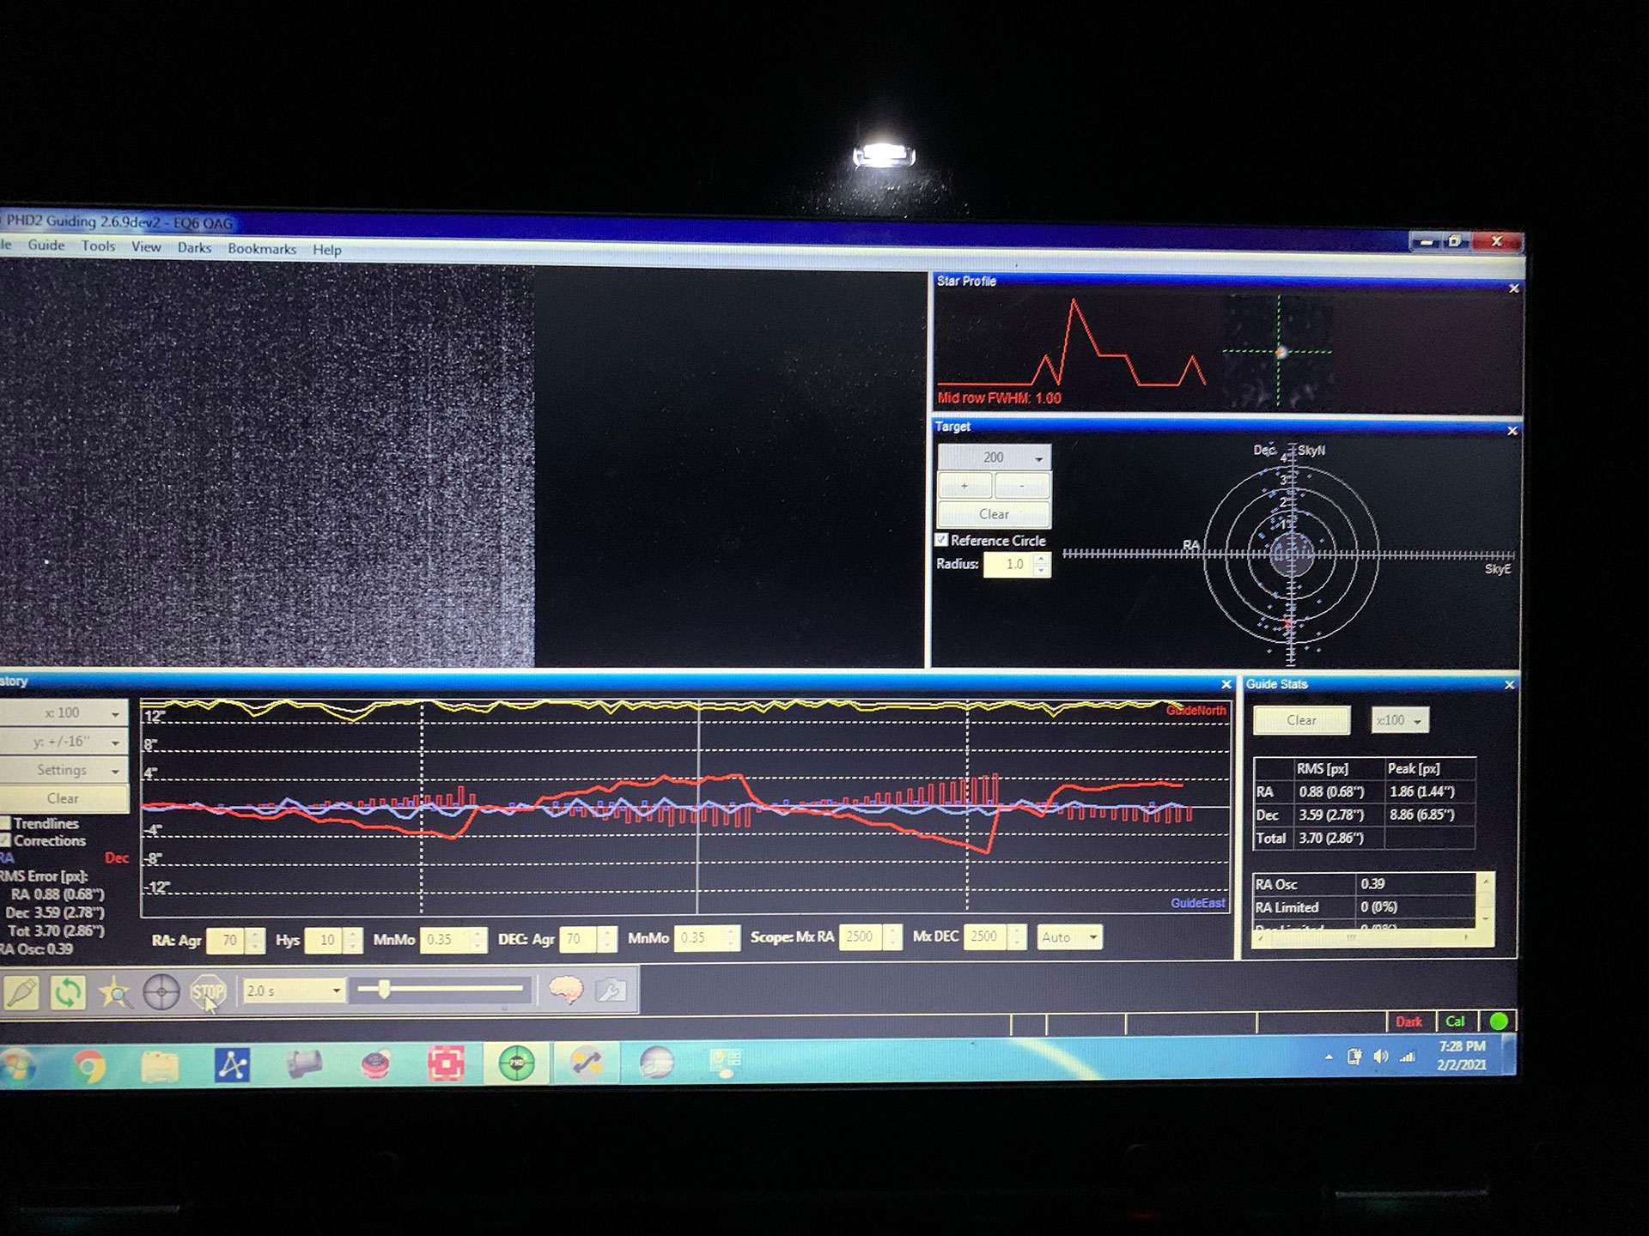Click the Cal status indicator
The height and width of the screenshot is (1236, 1649).
point(1454,1021)
